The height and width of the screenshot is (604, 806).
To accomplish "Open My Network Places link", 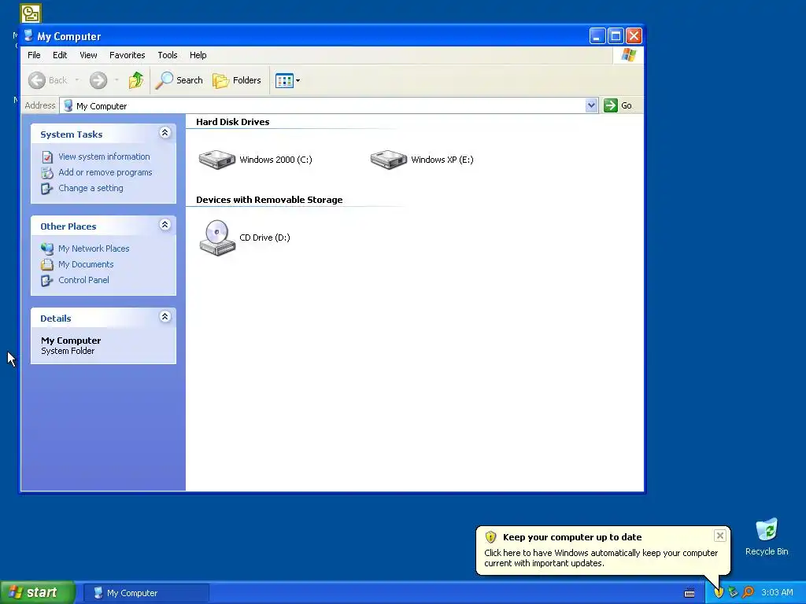I will click(94, 249).
